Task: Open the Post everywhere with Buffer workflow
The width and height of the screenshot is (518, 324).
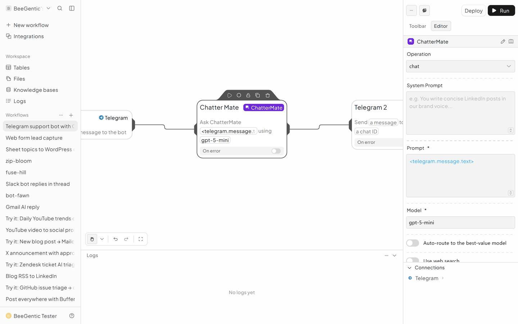Action: pos(40,299)
